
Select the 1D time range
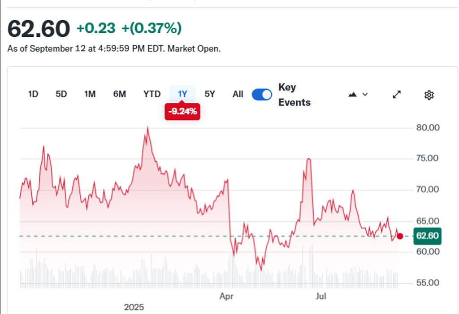[33, 94]
